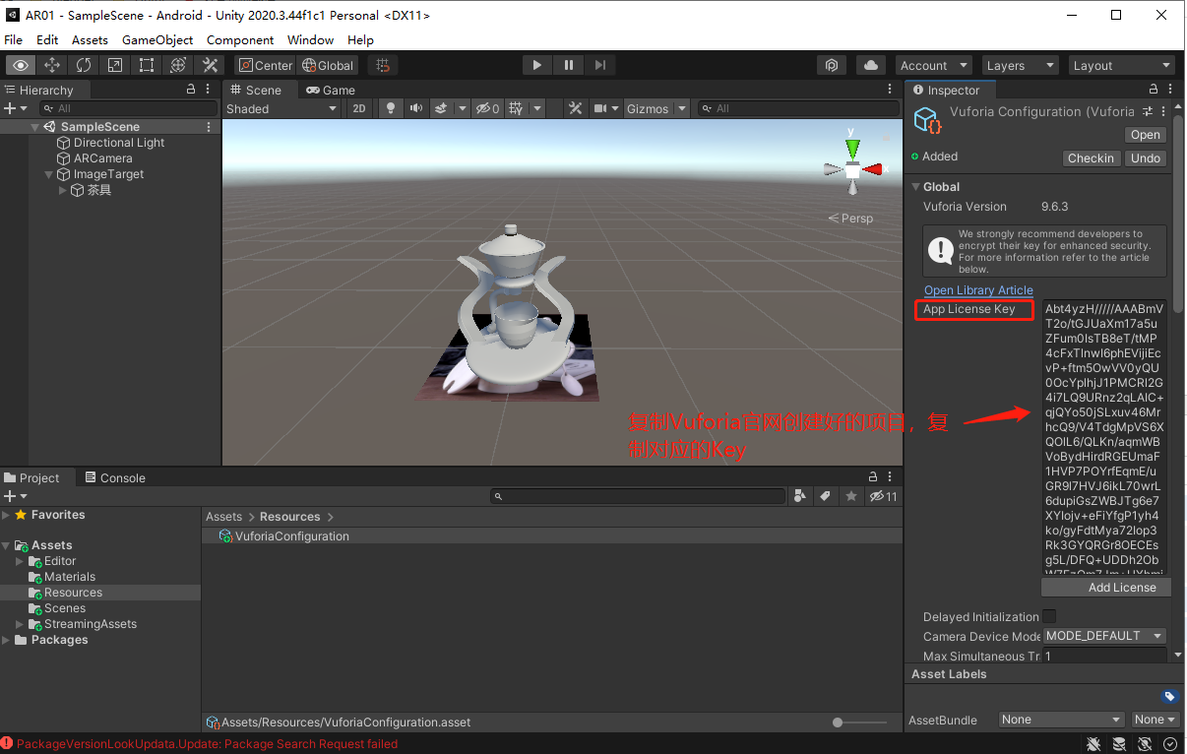
Task: Click the Project panel search field
Action: 638,496
